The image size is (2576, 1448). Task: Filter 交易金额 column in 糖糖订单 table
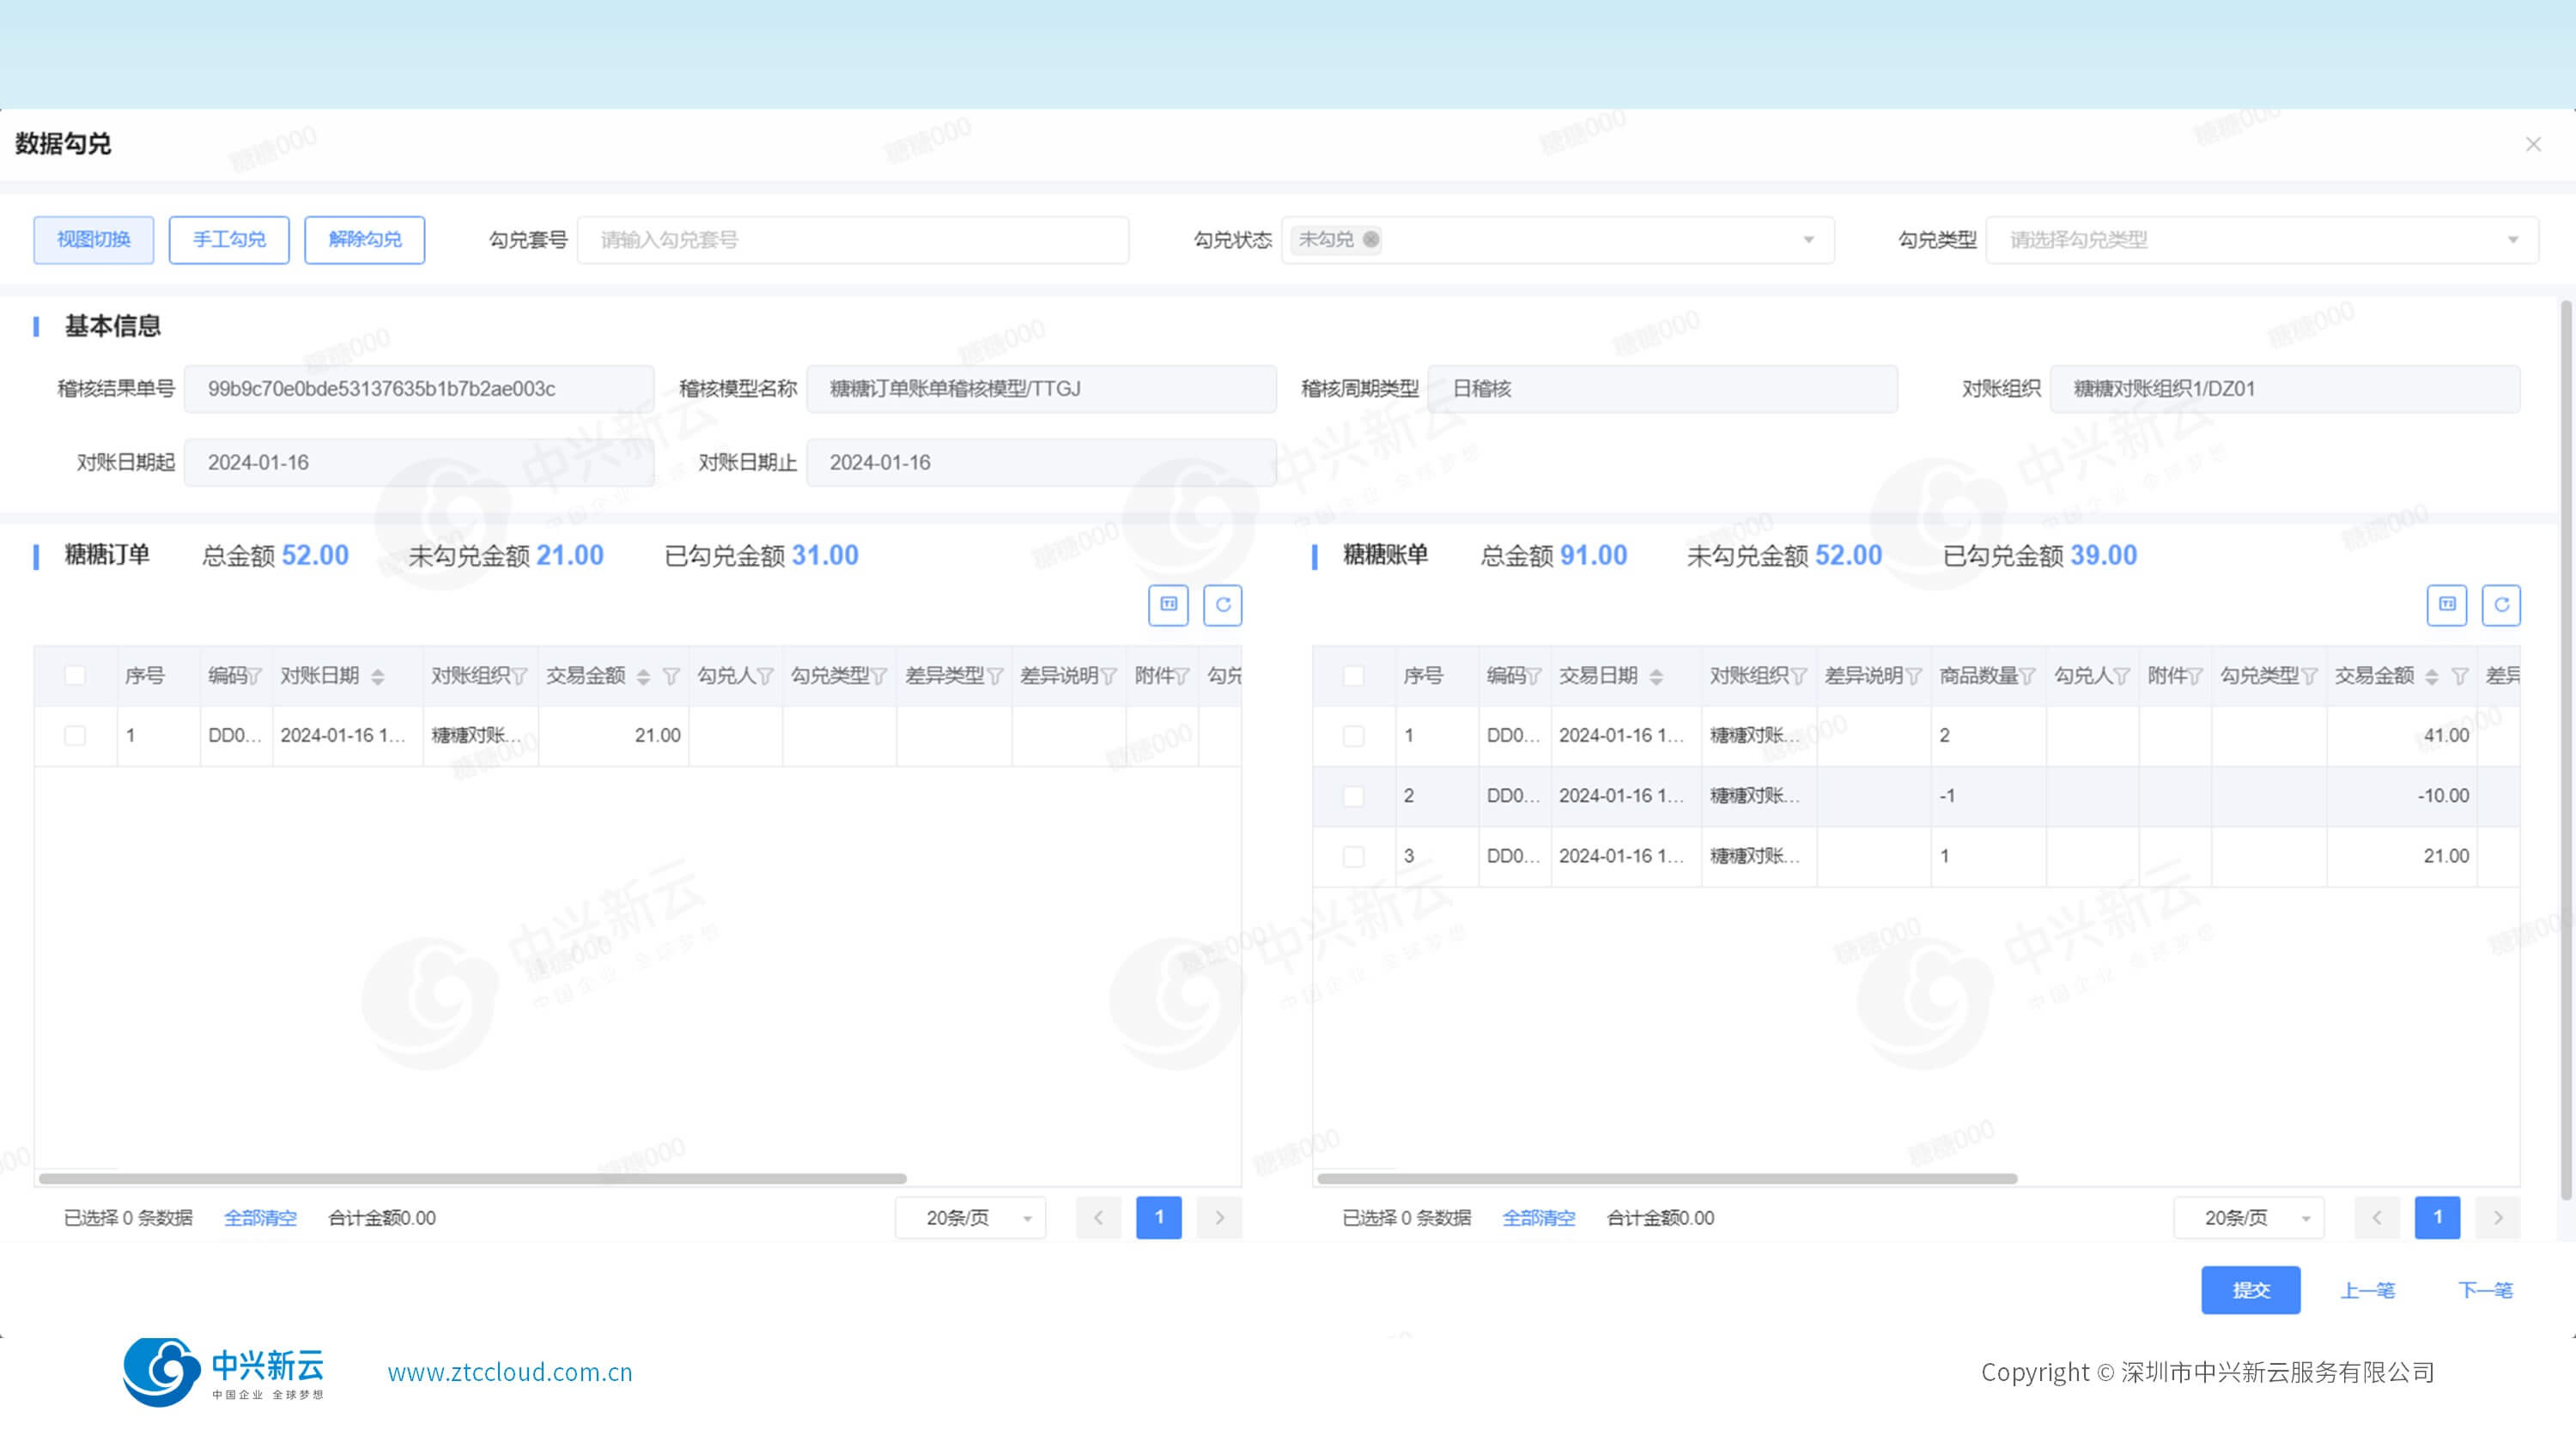pyautogui.click(x=671, y=676)
